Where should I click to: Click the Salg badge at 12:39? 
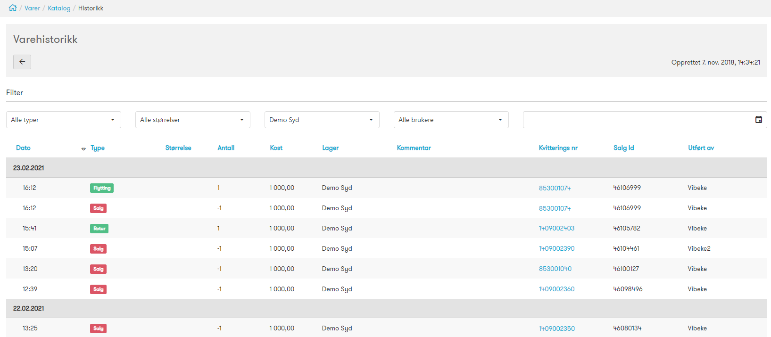(98, 289)
